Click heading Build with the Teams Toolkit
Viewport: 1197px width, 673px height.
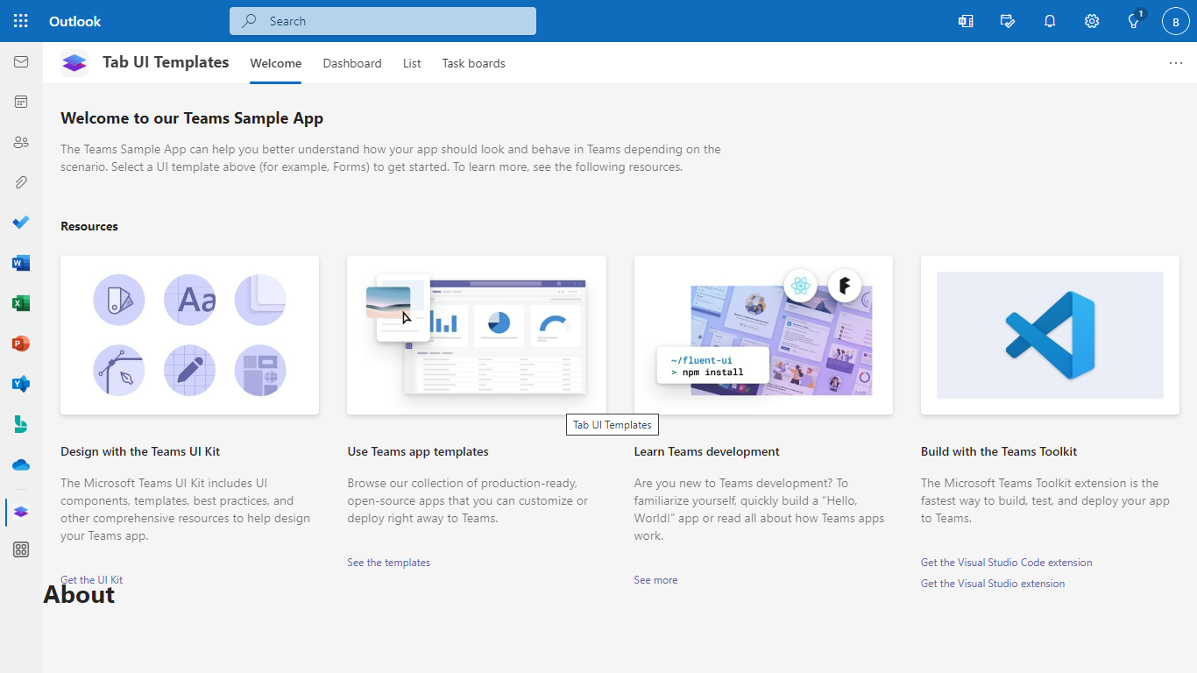(999, 451)
